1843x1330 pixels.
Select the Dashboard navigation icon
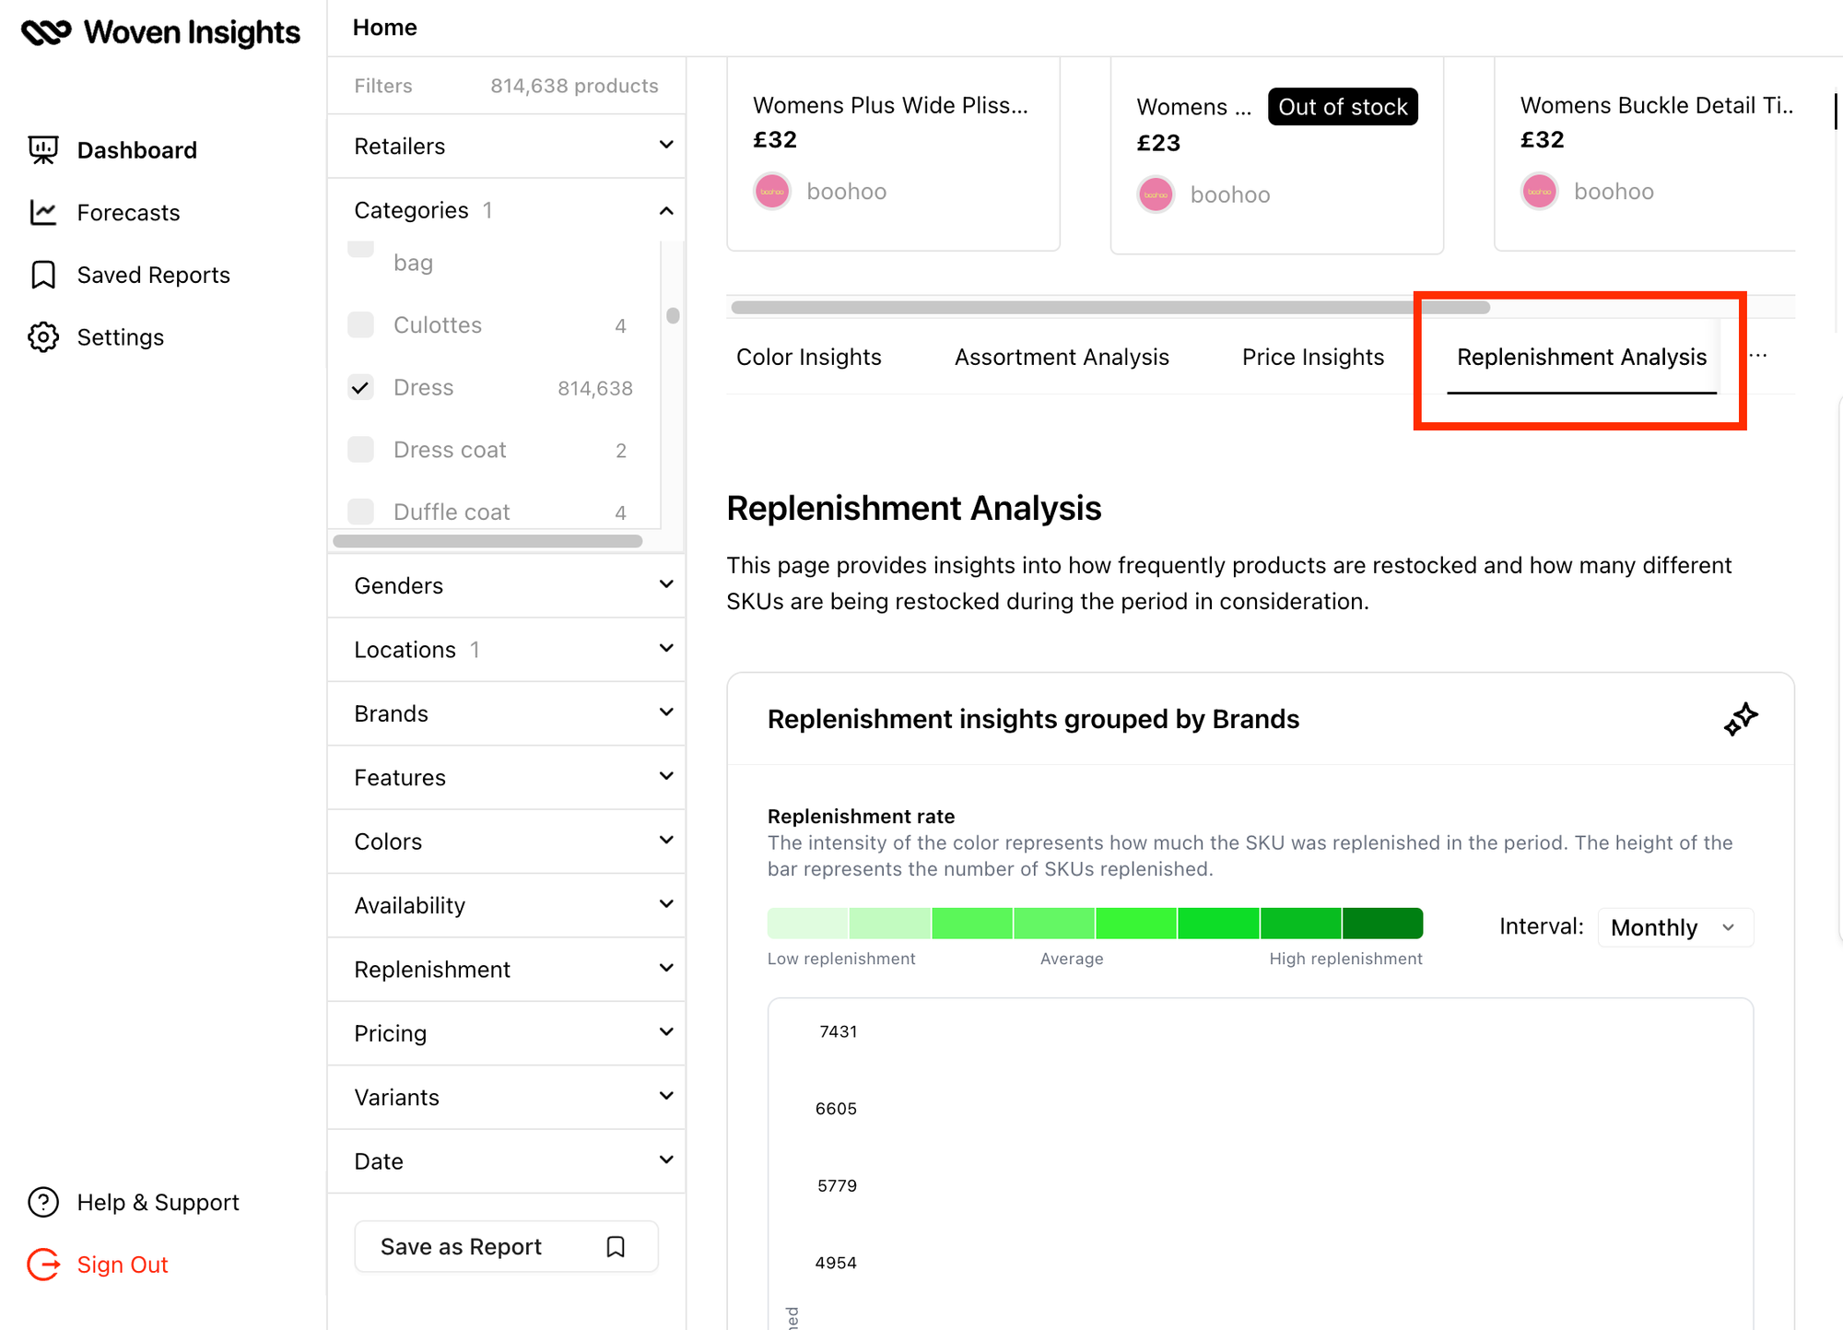click(x=43, y=149)
